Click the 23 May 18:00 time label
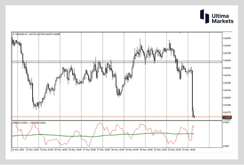 click(188, 149)
